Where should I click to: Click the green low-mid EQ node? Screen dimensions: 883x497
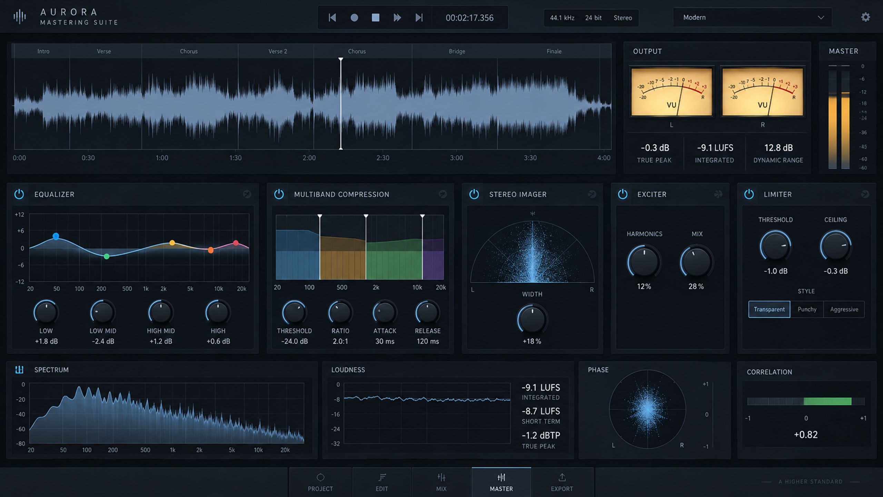click(x=107, y=256)
